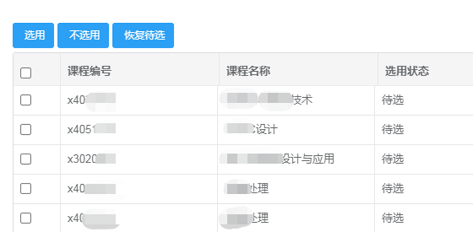
Task: Click the course name in the x4051 row
Action: tap(252, 129)
